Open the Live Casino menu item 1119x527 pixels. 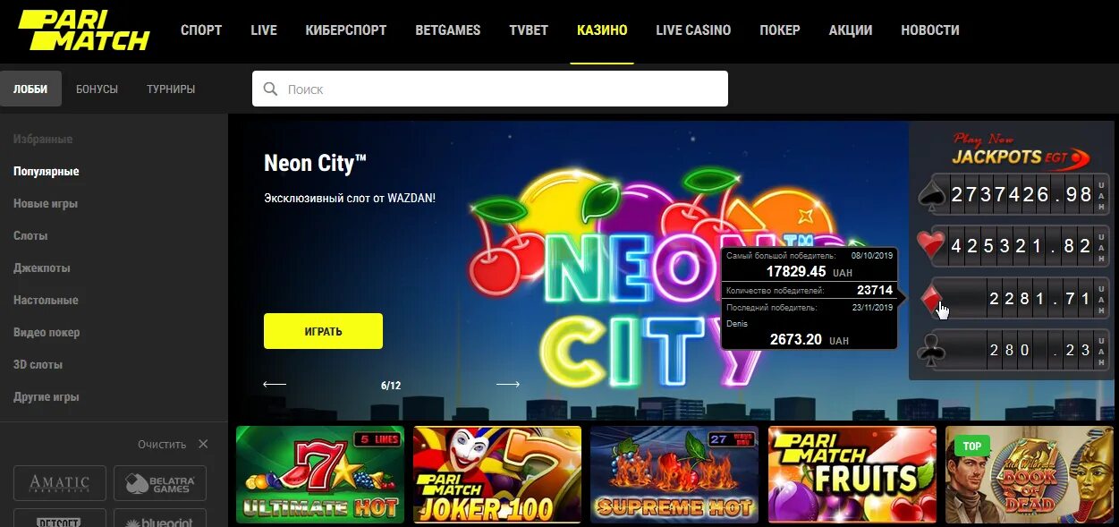[x=693, y=30]
